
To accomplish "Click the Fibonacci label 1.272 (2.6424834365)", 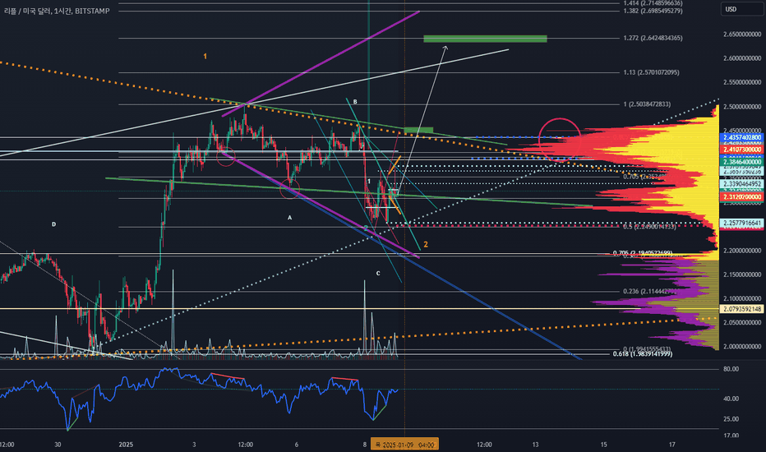I will coord(653,38).
